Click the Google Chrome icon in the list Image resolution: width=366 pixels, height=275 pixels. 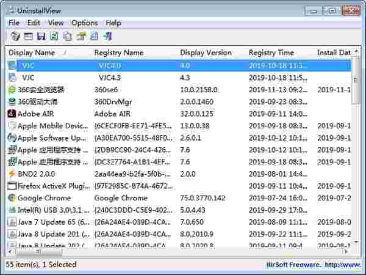click(x=12, y=198)
